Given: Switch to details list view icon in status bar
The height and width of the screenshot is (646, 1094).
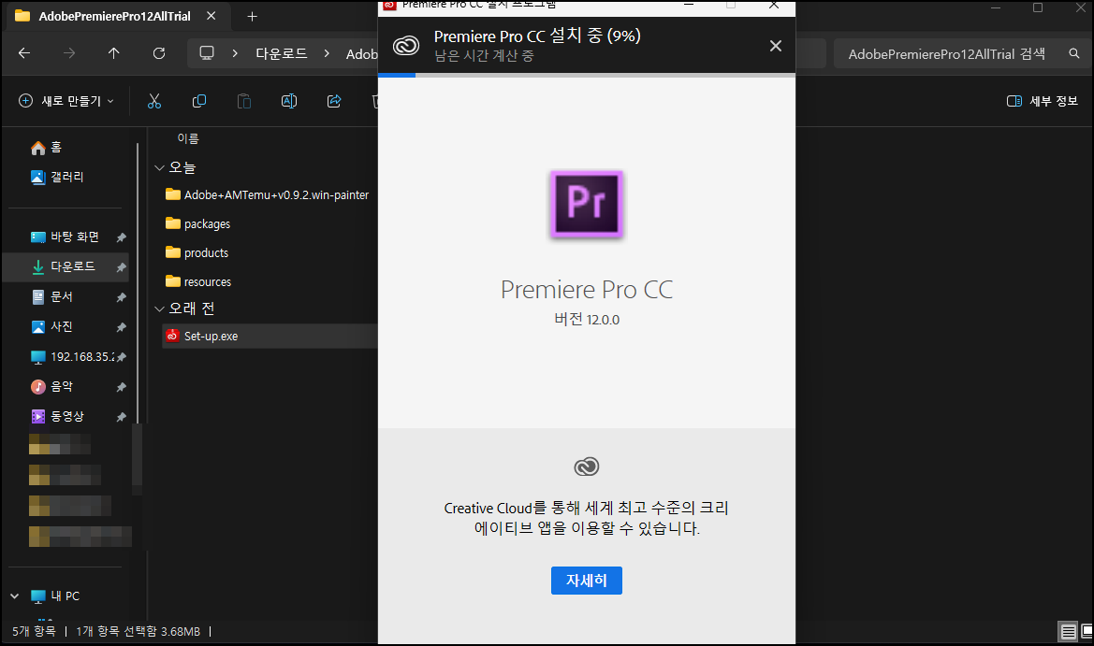Looking at the screenshot, I should coord(1068,631).
